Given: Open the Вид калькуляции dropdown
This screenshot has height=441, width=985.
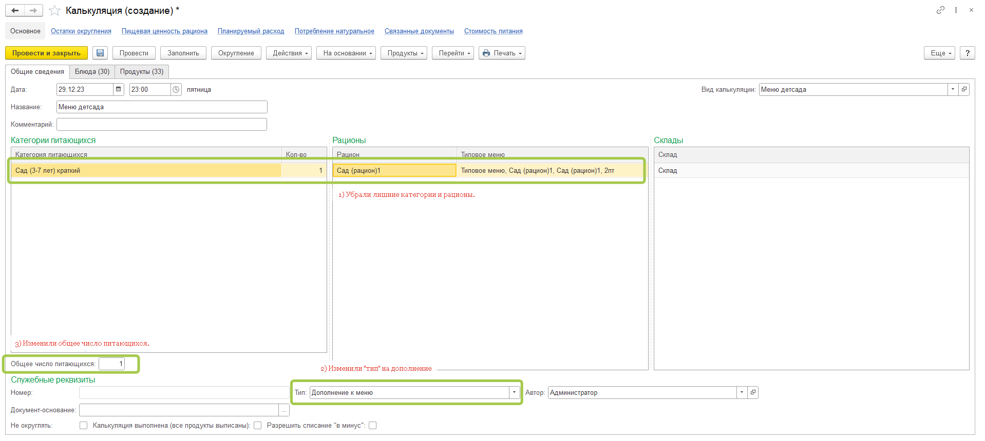Looking at the screenshot, I should pos(953,89).
